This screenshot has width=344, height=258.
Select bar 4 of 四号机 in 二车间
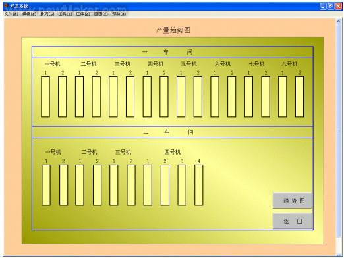[x=198, y=185]
